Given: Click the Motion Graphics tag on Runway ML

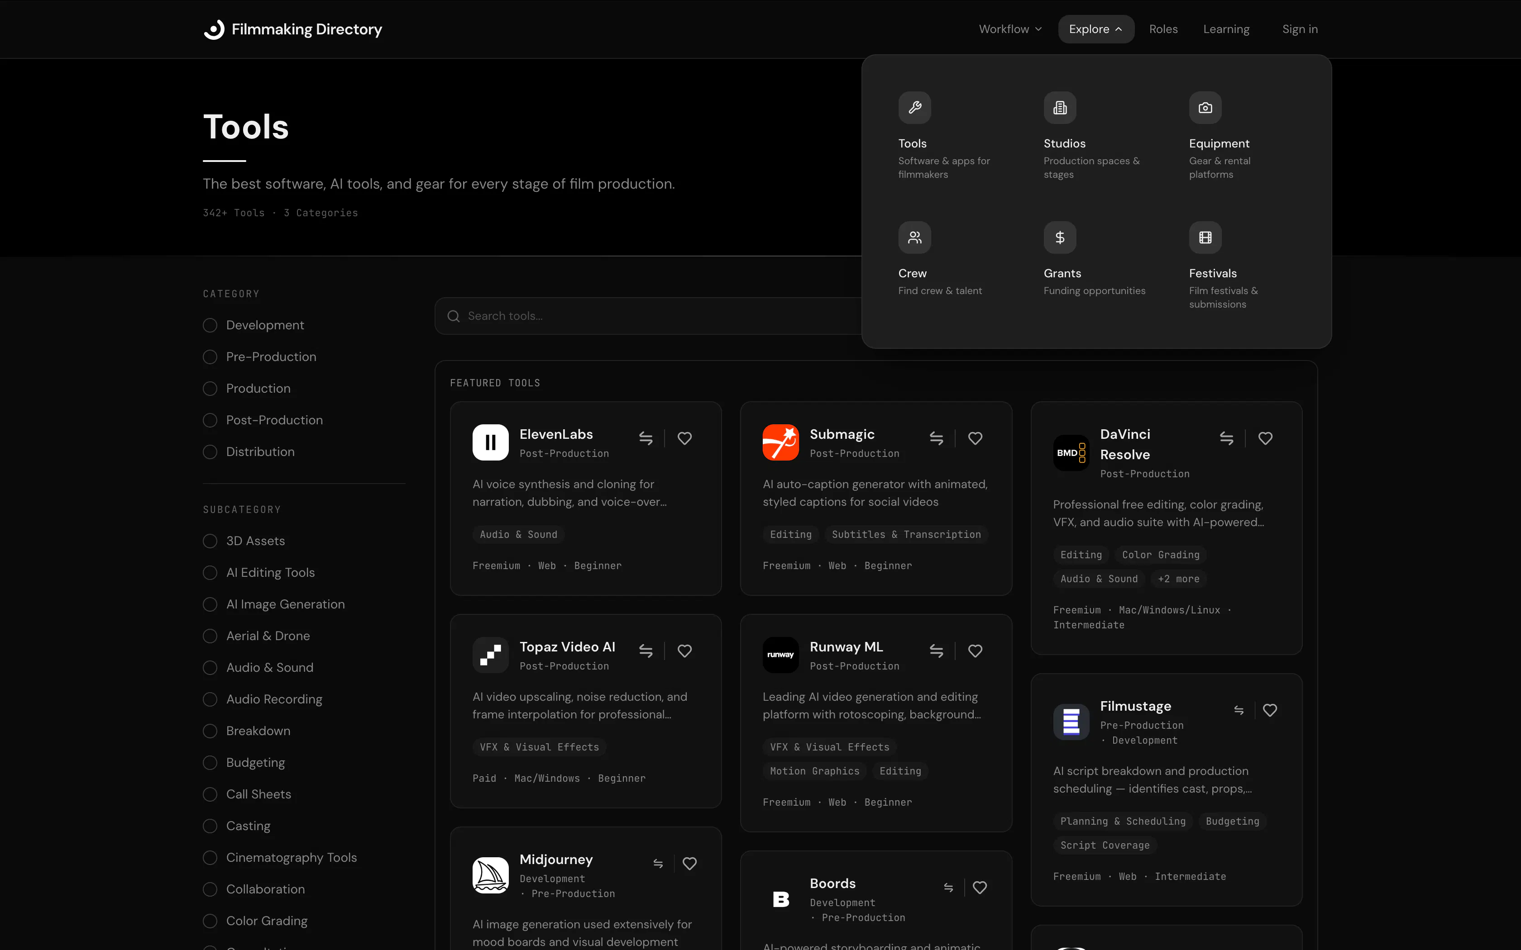Looking at the screenshot, I should [x=814, y=771].
